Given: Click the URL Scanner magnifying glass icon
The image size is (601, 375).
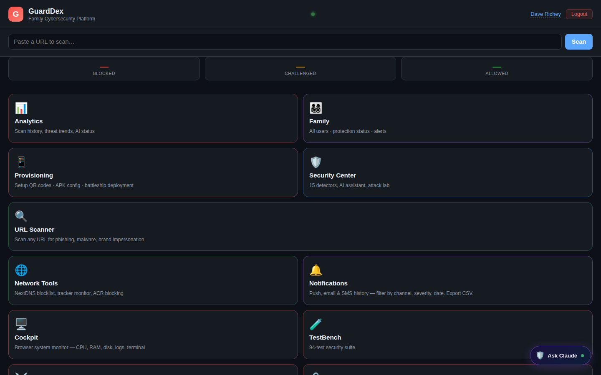Looking at the screenshot, I should click(x=21, y=216).
